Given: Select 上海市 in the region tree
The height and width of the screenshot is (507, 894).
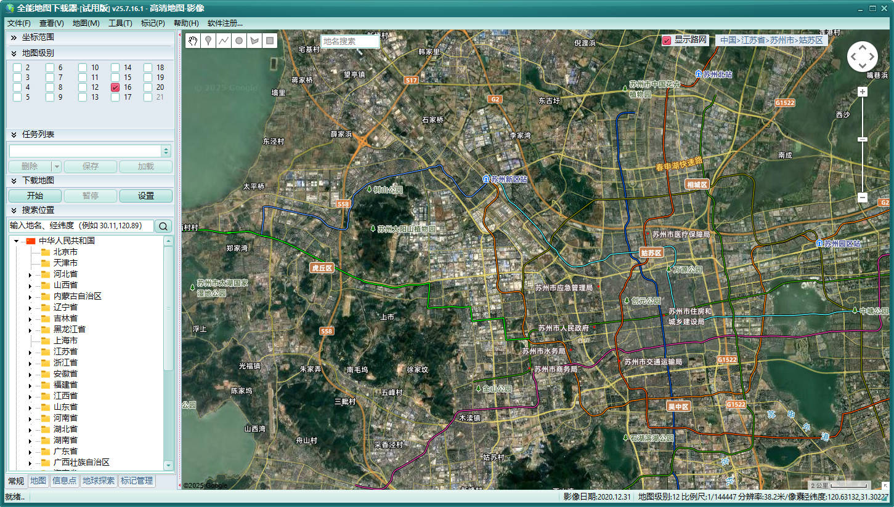Looking at the screenshot, I should [65, 340].
